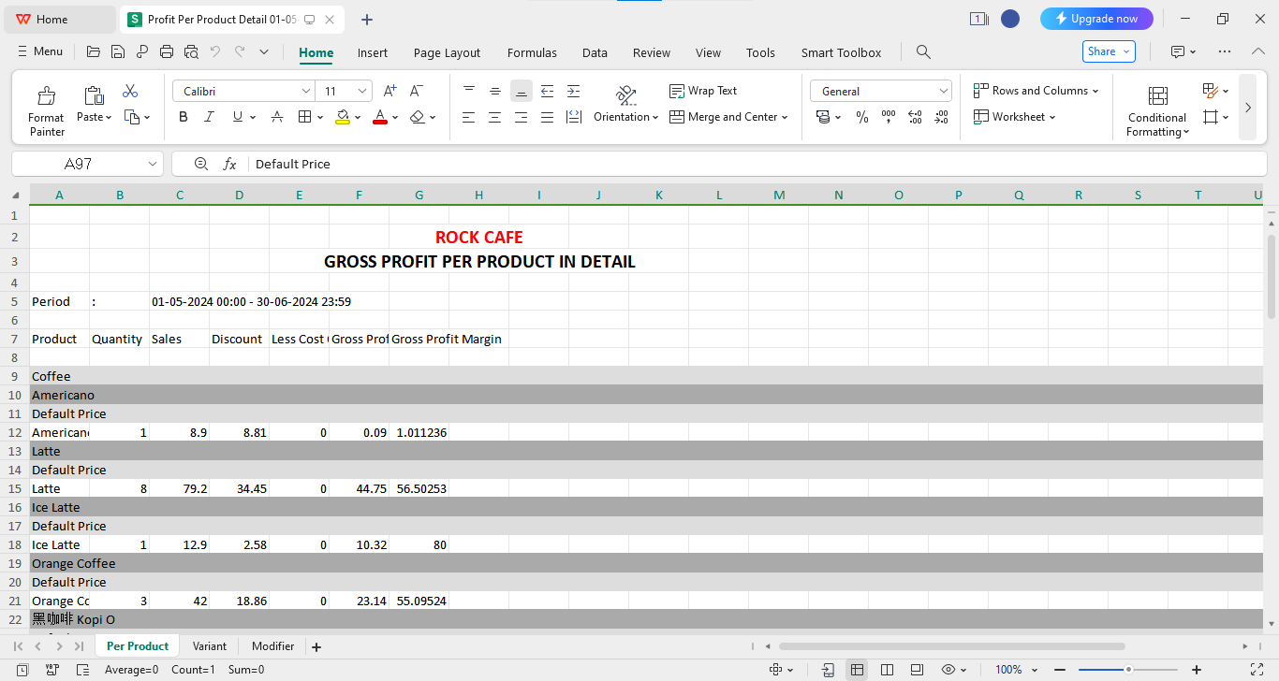Switch to Normal view in status bar
1279x681 pixels.
857,670
